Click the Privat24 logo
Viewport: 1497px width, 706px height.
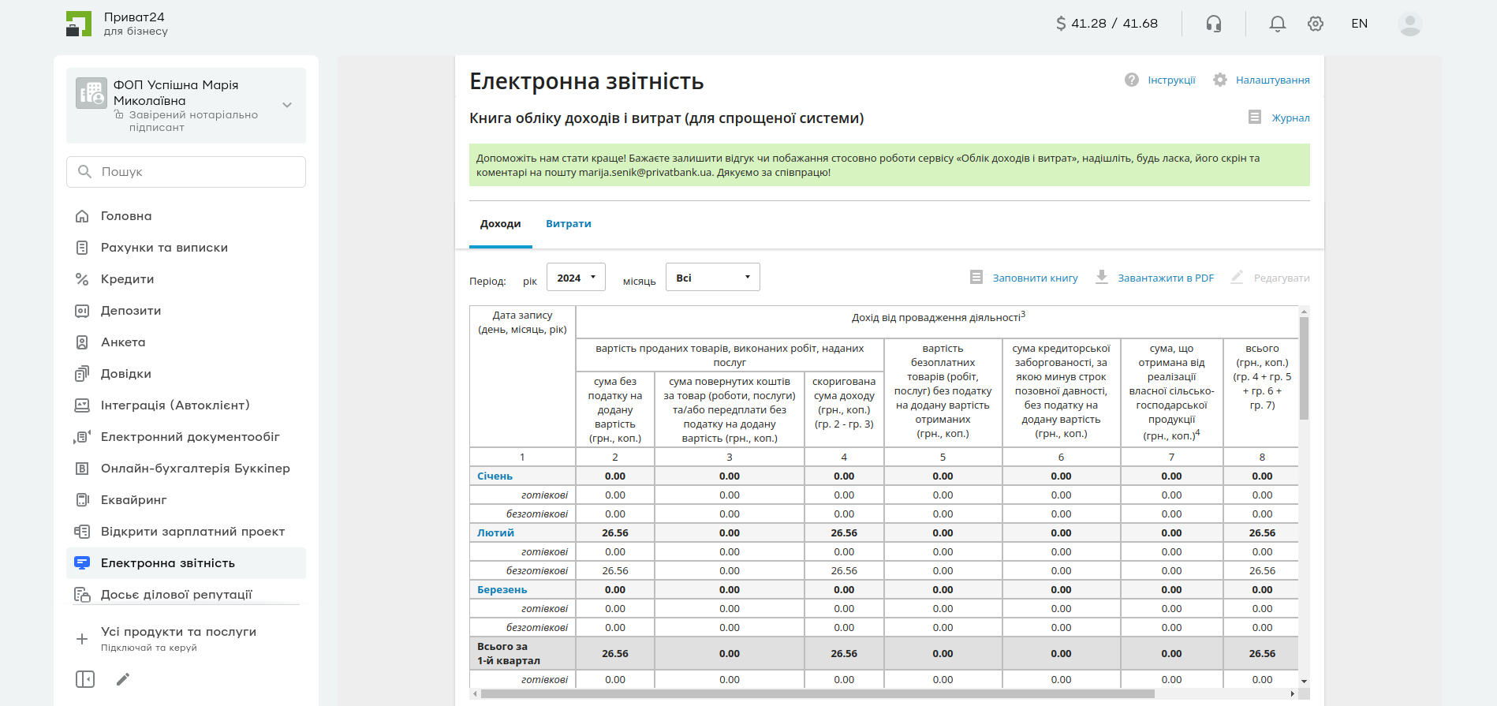(79, 24)
